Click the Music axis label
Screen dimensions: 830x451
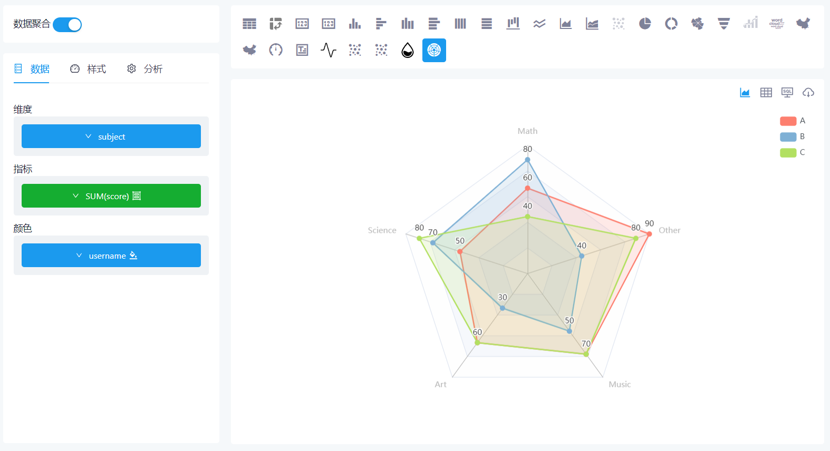[620, 385]
